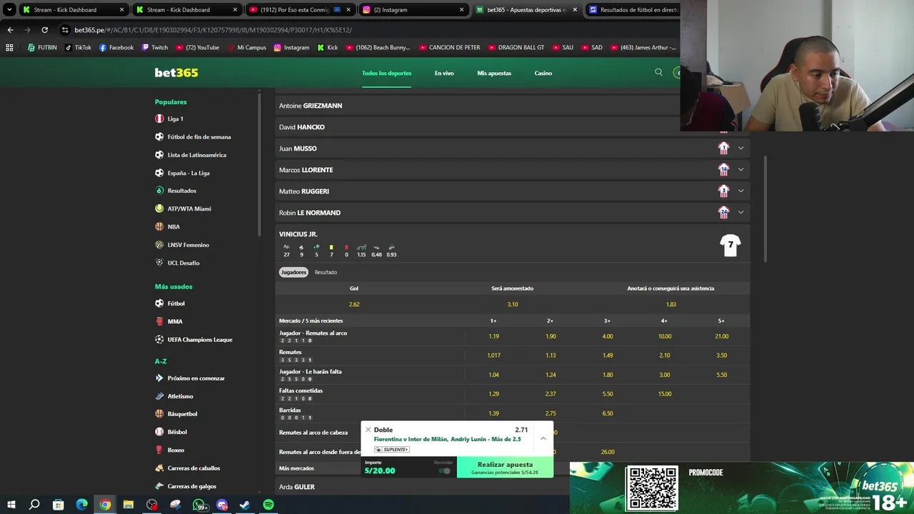Open Spotify from the Windows taskbar
This screenshot has height=514, width=914.
point(268,505)
